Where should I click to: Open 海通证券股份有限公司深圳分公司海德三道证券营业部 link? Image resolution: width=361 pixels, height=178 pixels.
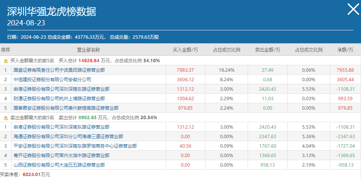click(68, 136)
